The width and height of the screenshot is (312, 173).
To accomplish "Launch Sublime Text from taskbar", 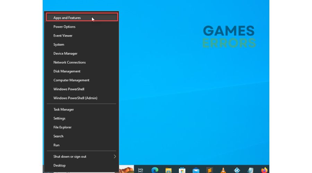I will click(x=209, y=170).
